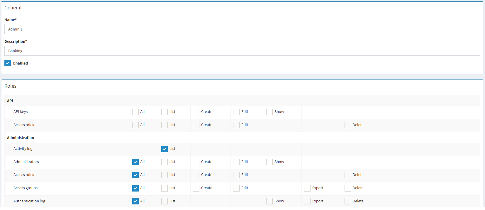485x210 pixels.
Task: Click the Description input field
Action: (x=242, y=51)
